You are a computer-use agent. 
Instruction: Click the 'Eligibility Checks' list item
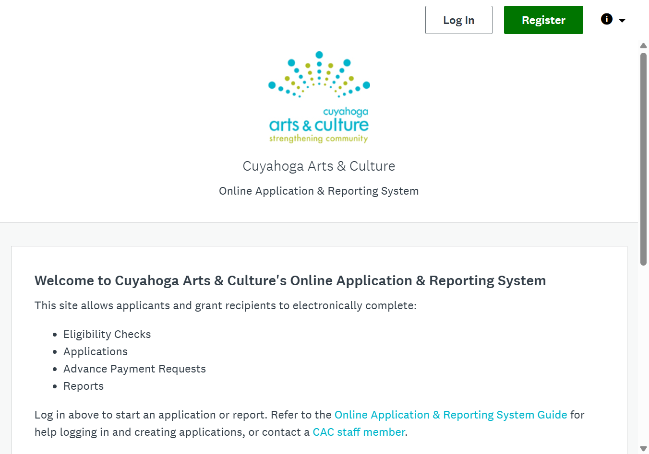(x=107, y=334)
